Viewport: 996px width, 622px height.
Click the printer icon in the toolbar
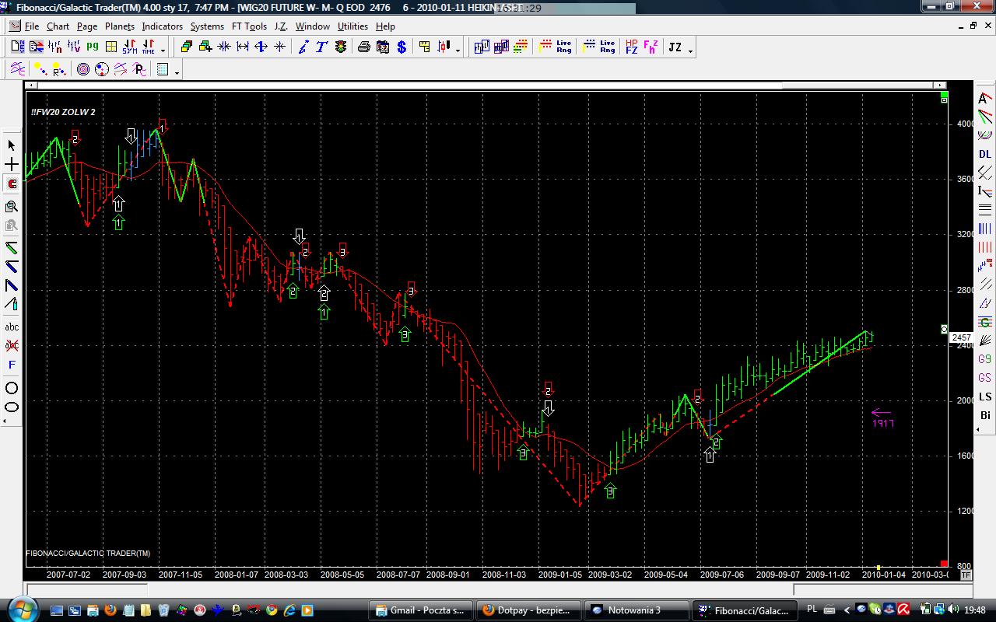coord(364,47)
